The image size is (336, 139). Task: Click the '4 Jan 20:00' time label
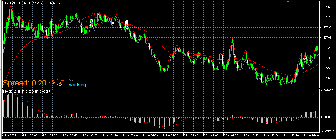coord(30,135)
